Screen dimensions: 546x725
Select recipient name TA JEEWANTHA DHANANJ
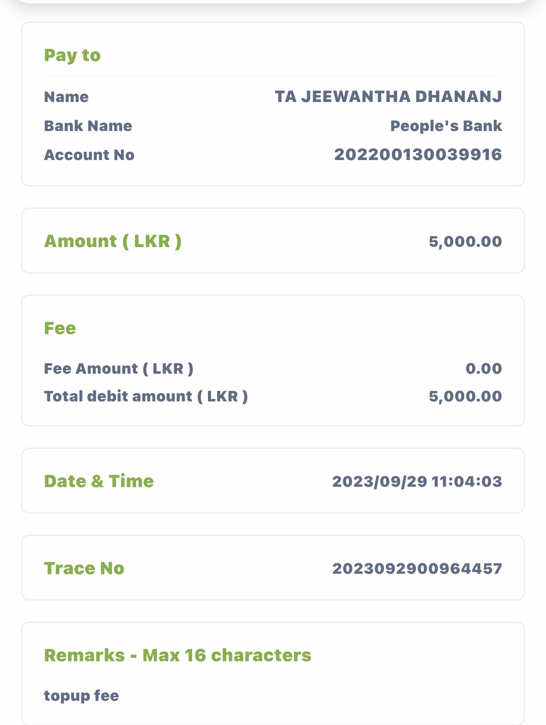388,97
